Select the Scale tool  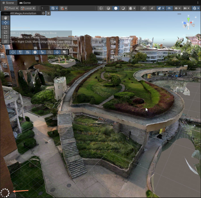coord(5,32)
